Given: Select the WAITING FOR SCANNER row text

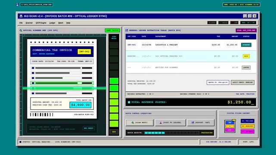Looking at the screenshot, I should tap(166, 68).
